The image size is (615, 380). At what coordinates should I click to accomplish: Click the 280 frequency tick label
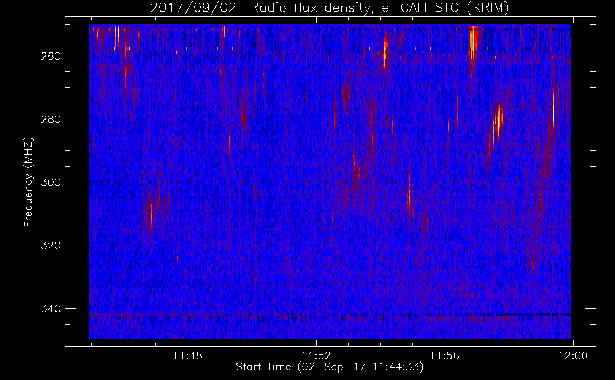click(51, 119)
